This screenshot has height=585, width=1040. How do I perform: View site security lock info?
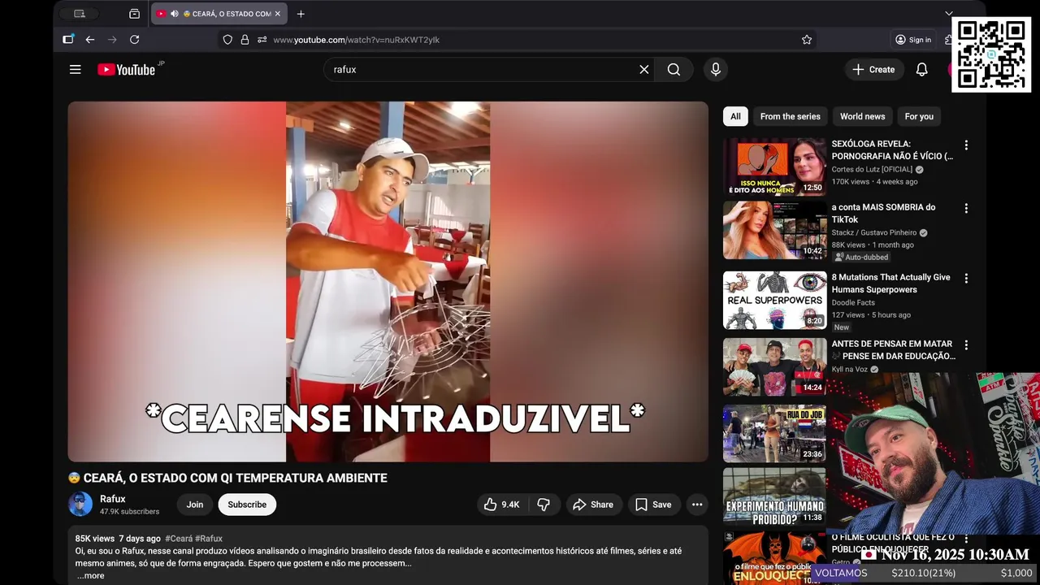pos(245,40)
